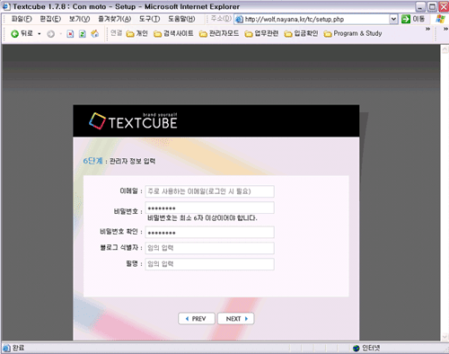
Task: Click the Internet zone globe icon
Action: [357, 348]
